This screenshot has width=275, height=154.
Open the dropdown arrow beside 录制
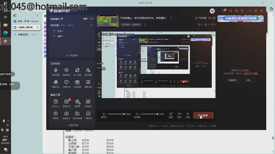(x=183, y=114)
